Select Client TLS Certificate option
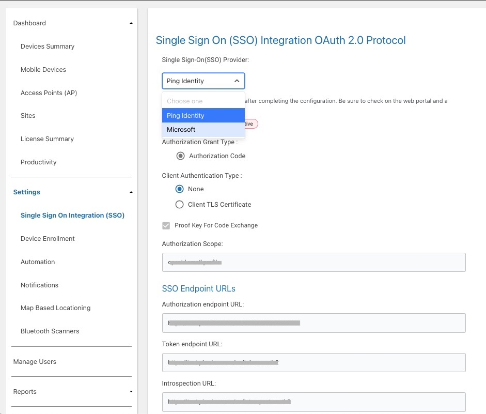Screen dimensions: 486x414 [179, 205]
